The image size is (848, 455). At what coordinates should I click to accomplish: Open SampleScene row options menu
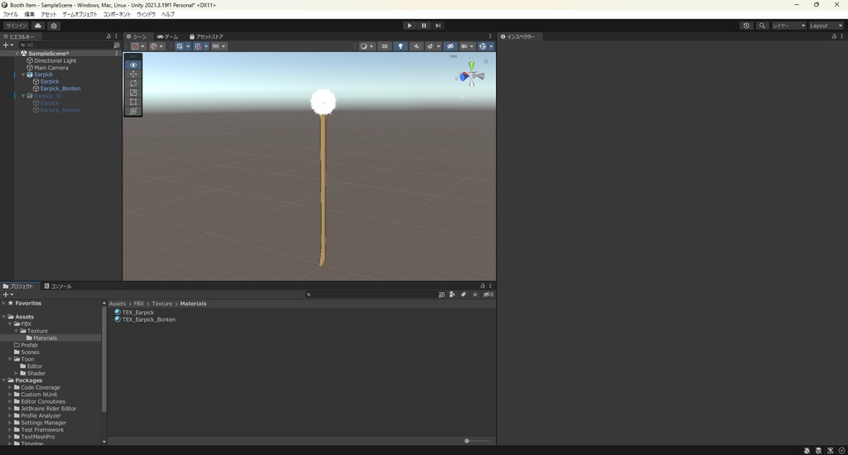116,54
